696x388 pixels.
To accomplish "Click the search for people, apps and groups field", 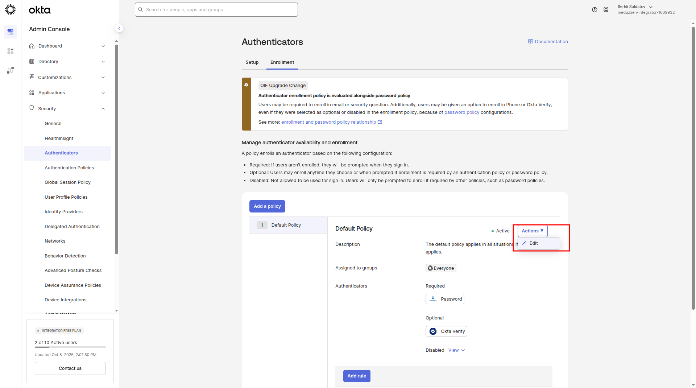I will tap(216, 10).
